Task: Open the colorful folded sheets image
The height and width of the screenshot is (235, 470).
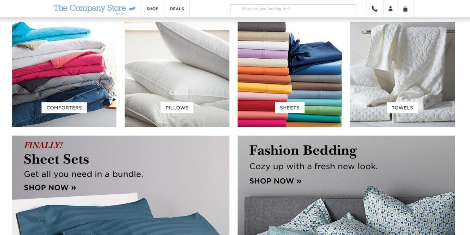Action: [x=289, y=74]
